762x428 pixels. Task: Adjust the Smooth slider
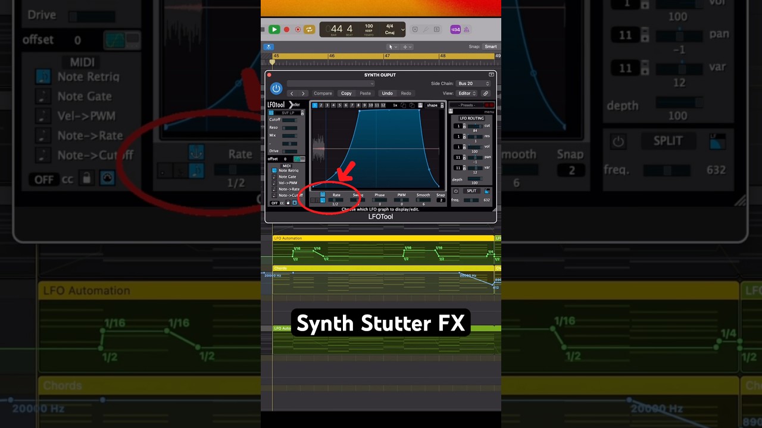point(423,200)
